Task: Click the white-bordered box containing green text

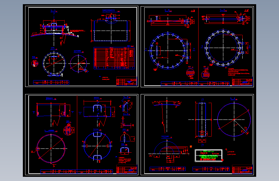Action: [x=209, y=156]
